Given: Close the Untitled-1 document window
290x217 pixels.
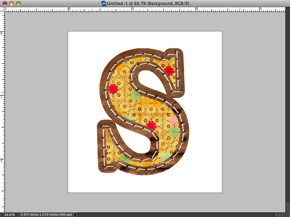Looking at the screenshot, I should tap(4, 3).
